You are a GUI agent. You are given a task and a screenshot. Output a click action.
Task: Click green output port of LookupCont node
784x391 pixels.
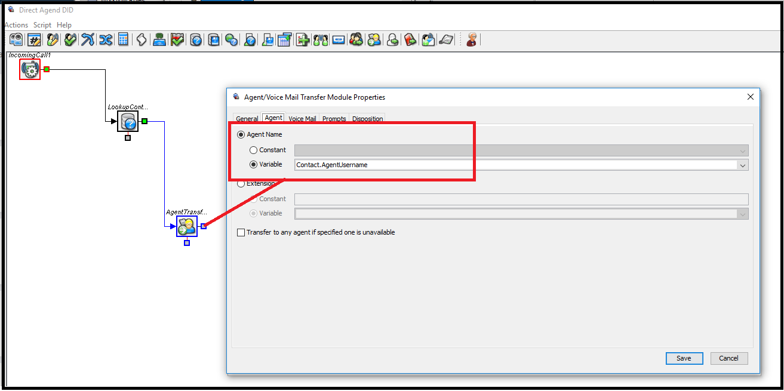pyautogui.click(x=144, y=121)
